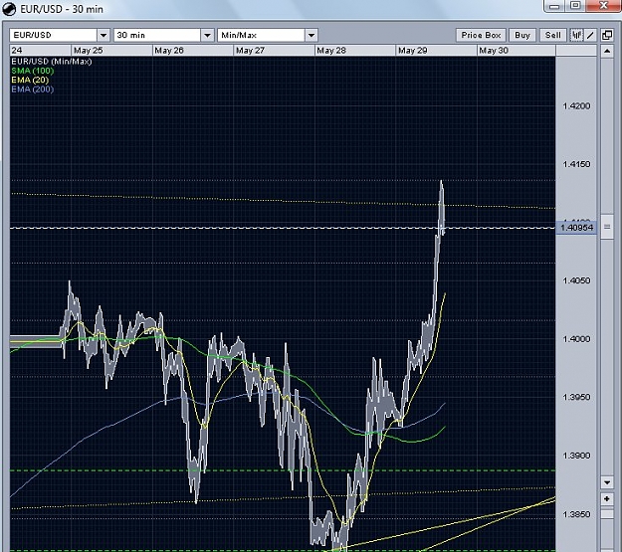The width and height of the screenshot is (622, 552).
Task: Click the 1.4000 price axis label
Action: pos(576,339)
